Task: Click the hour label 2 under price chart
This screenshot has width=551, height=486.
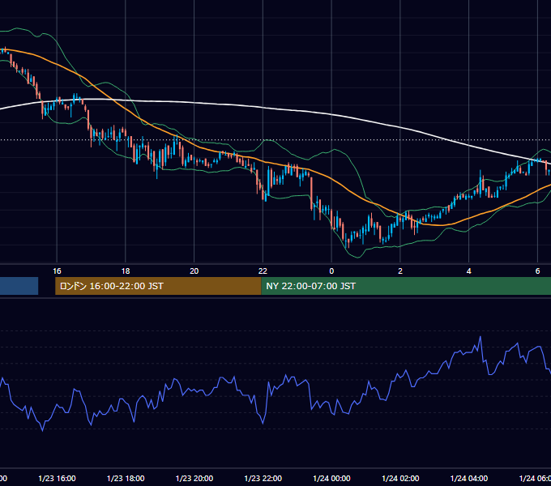Action: coord(400,271)
